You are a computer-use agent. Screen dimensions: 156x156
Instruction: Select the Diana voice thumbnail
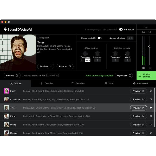pyautogui.click(x=6, y=125)
